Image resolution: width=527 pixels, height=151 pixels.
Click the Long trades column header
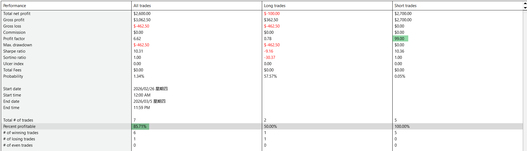coord(274,6)
